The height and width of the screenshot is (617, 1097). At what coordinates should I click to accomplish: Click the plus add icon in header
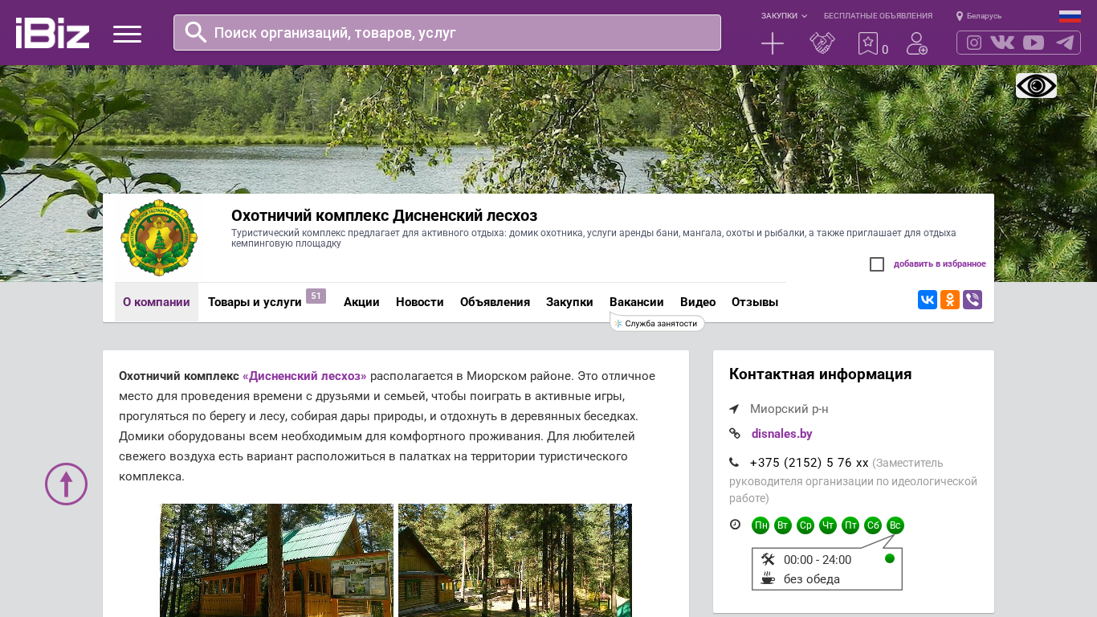click(x=773, y=43)
